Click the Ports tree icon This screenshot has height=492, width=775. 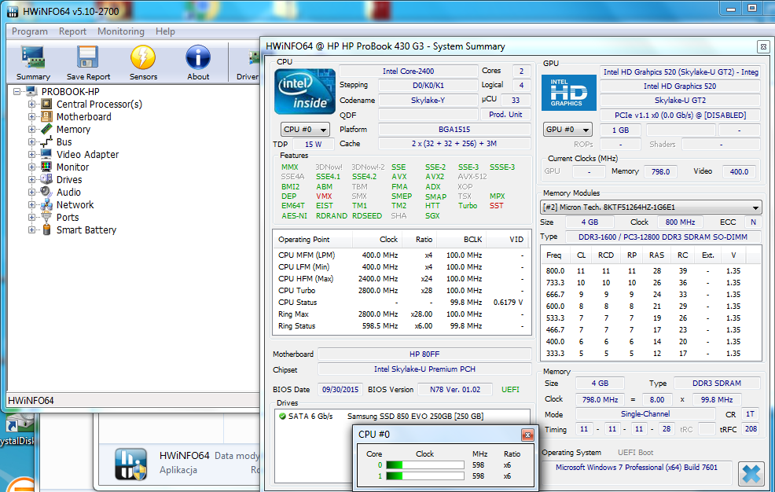point(46,218)
